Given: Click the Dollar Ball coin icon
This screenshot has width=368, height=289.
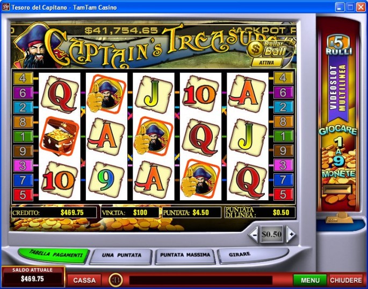Looking at the screenshot, I should pos(255,49).
